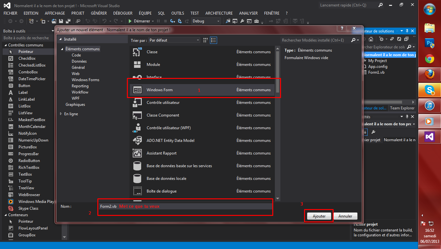Expand the En ligne tree node
441x249 pixels.
(61, 114)
